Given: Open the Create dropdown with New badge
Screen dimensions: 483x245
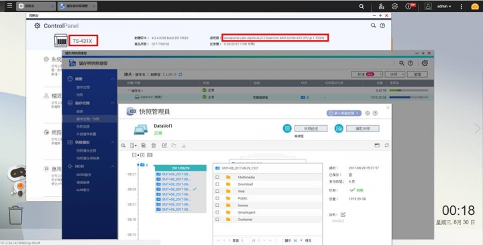Looking at the screenshot, I should pyautogui.click(x=367, y=74).
